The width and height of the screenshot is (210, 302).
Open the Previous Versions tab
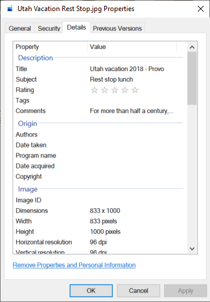pos(118,29)
